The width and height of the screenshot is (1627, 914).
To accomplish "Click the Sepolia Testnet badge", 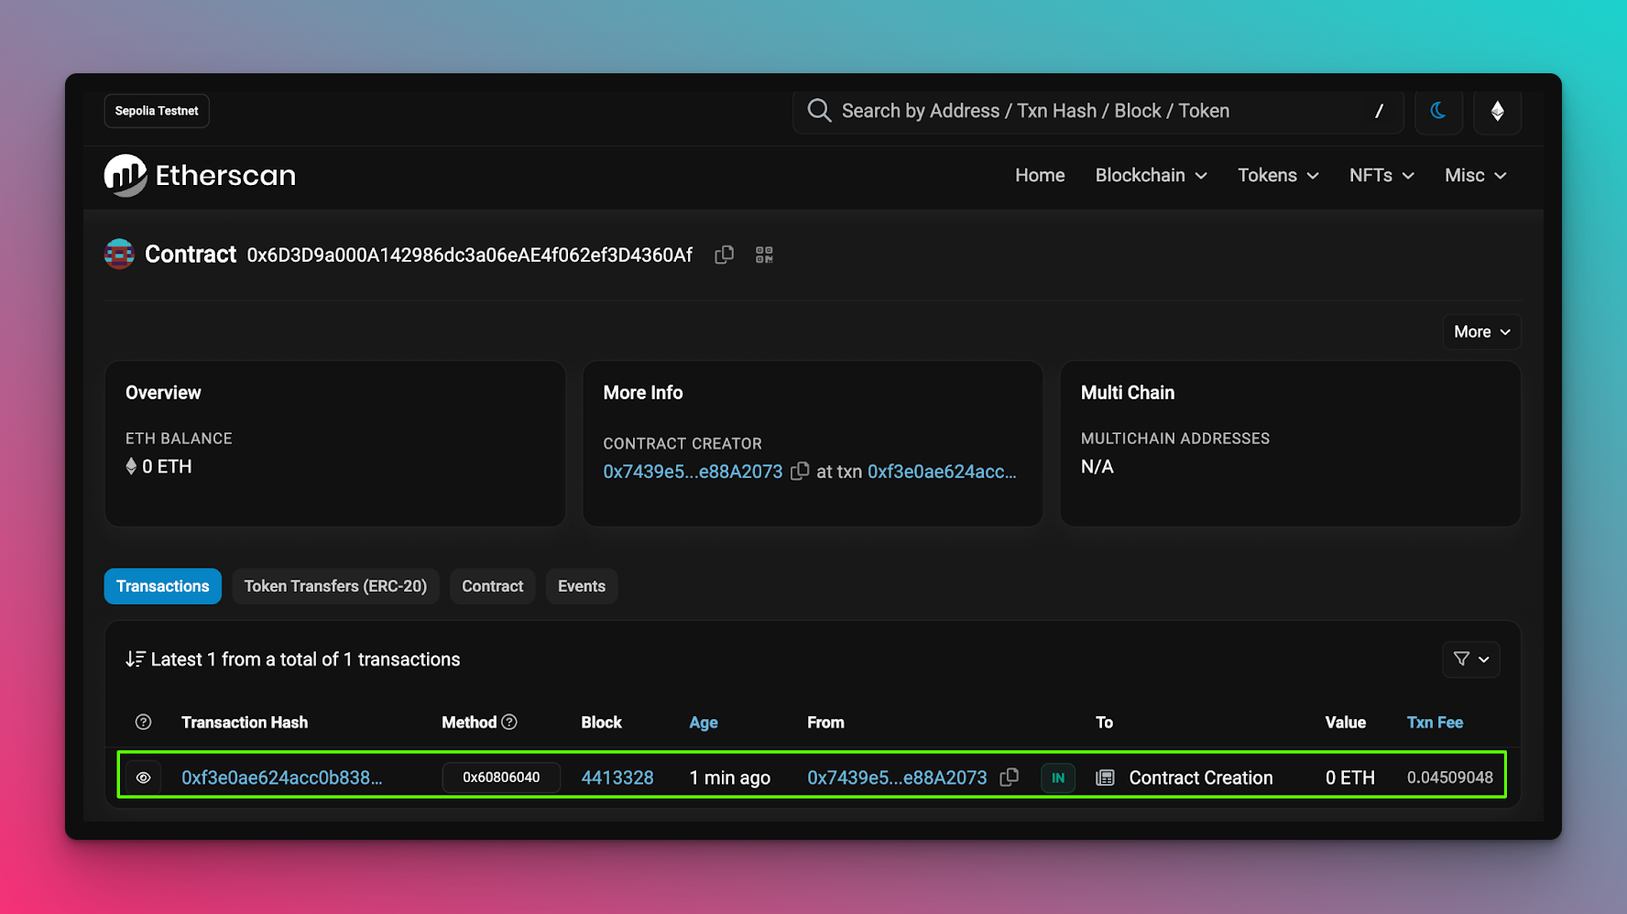I will [157, 111].
